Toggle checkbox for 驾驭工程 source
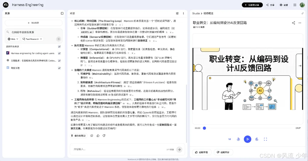The width and height of the screenshot is (308, 161). (x=59, y=68)
